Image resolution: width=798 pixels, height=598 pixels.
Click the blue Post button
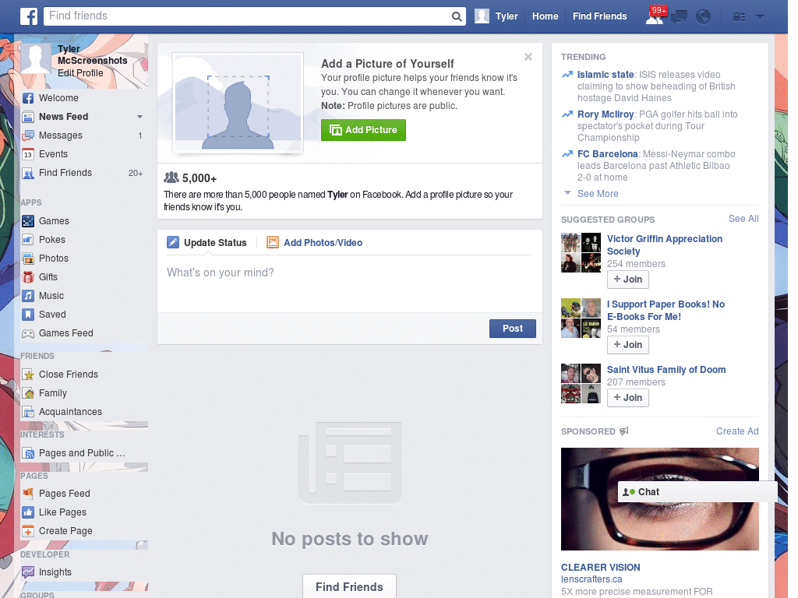click(513, 329)
